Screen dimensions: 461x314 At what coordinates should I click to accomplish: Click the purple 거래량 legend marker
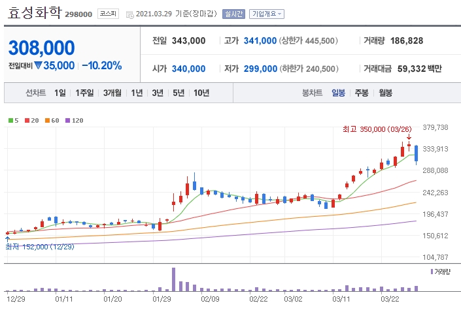click(x=432, y=272)
